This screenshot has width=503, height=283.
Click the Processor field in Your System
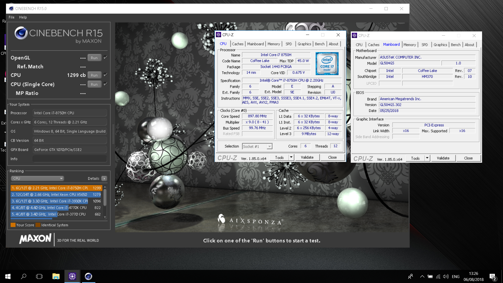coord(70,113)
